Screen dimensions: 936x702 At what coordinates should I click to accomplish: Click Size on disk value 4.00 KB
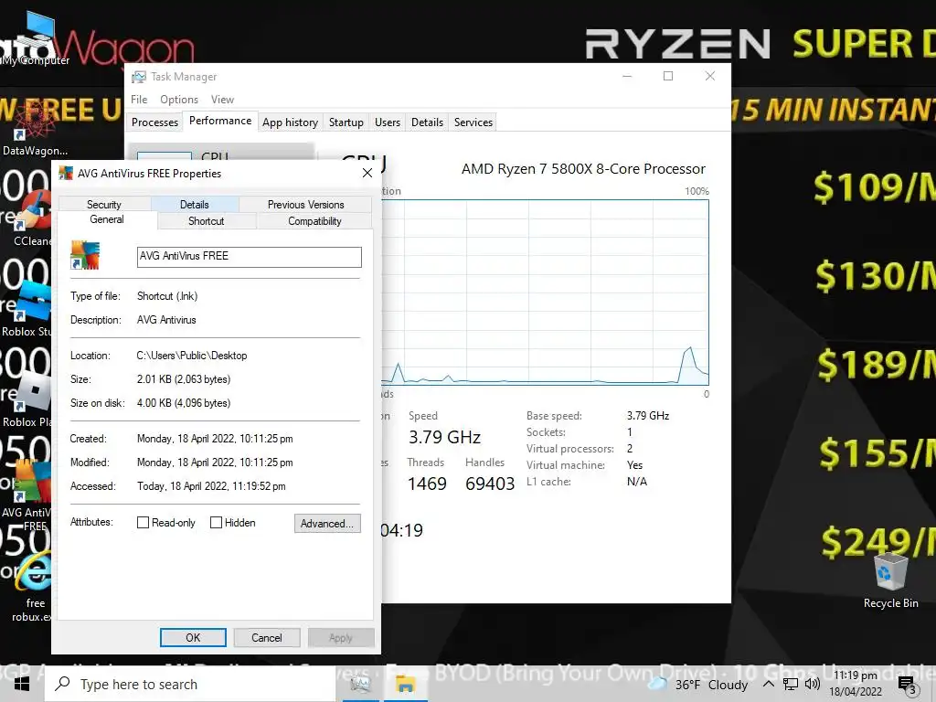183,403
